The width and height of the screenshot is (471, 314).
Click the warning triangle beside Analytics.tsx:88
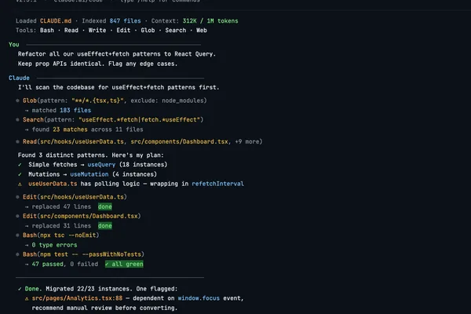(27, 298)
